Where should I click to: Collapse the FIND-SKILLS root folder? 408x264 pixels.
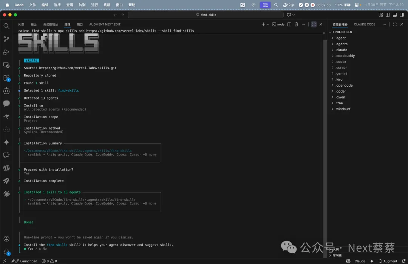point(342,32)
